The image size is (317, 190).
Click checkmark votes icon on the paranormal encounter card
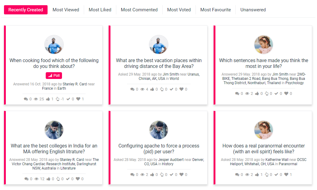[277, 175]
